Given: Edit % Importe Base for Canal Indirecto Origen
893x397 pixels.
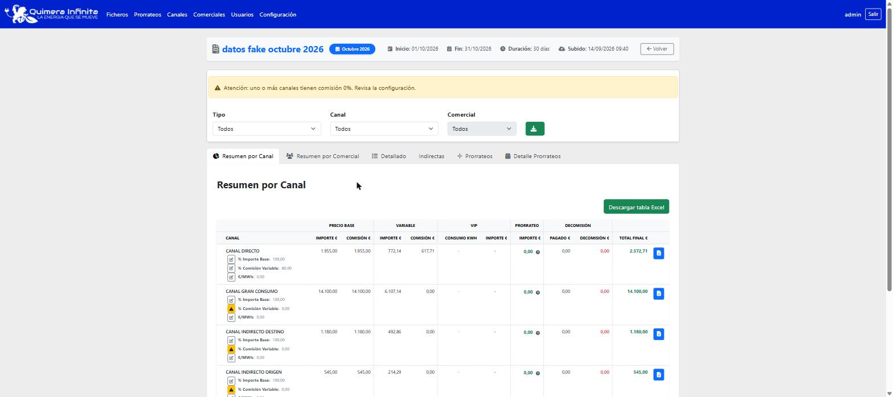Looking at the screenshot, I should pos(231,381).
